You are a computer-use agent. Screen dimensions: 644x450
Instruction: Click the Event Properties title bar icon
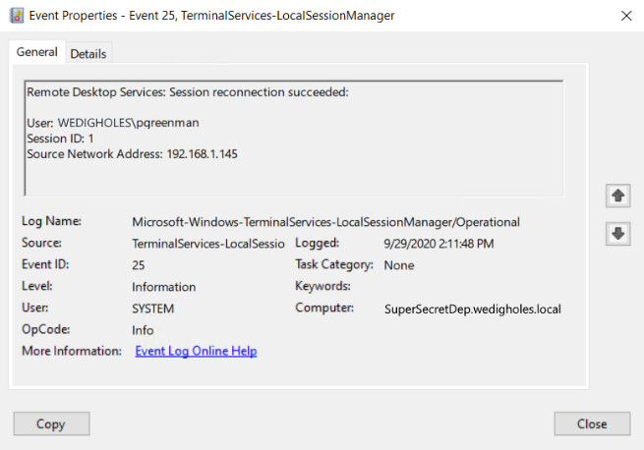pyautogui.click(x=17, y=16)
